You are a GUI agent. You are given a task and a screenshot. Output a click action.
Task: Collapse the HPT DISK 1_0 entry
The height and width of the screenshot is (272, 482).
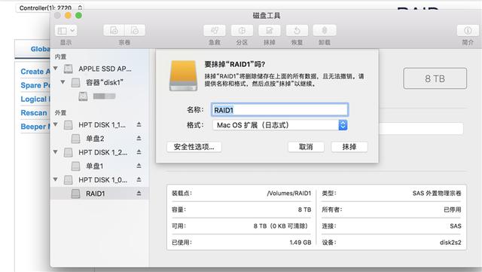[x=56, y=179]
